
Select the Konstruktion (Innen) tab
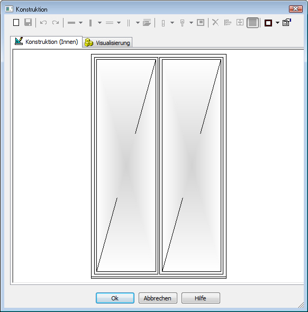point(47,42)
